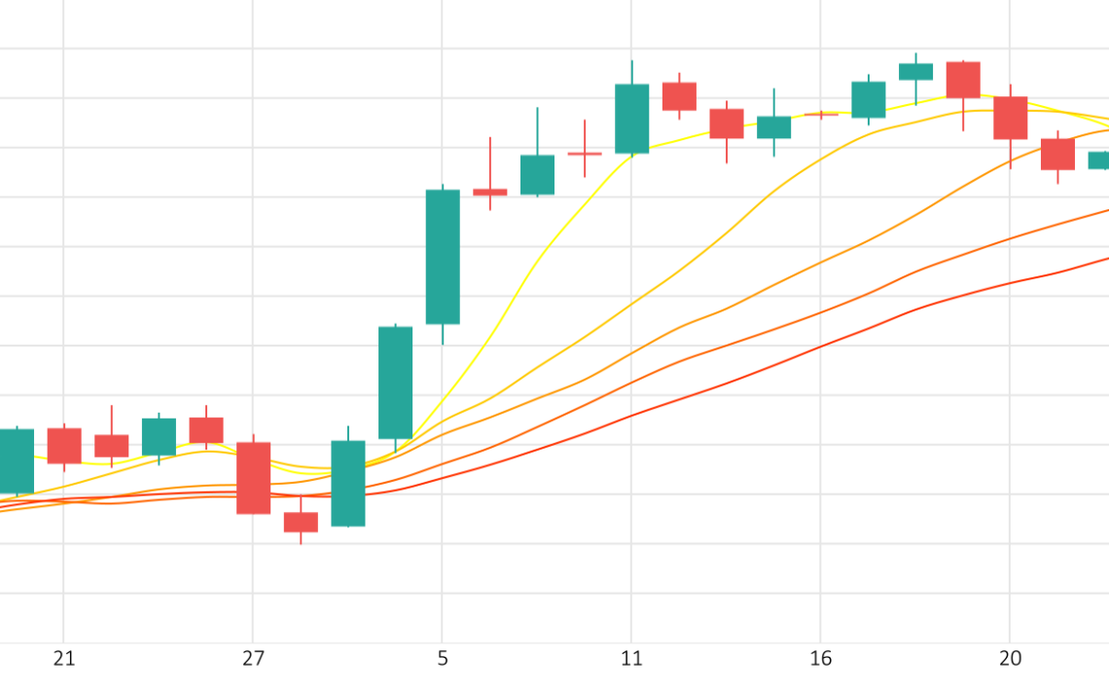The height and width of the screenshot is (691, 1109).
Task: Click the date label 16 on the time axis
Action: (820, 659)
